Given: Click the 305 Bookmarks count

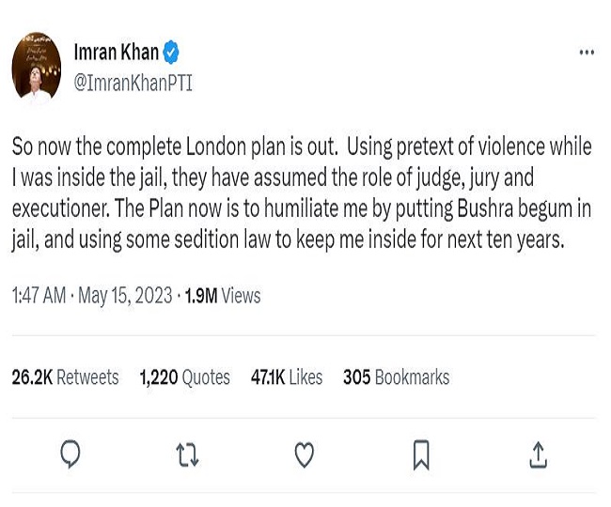Looking at the screenshot, I should pos(396,377).
